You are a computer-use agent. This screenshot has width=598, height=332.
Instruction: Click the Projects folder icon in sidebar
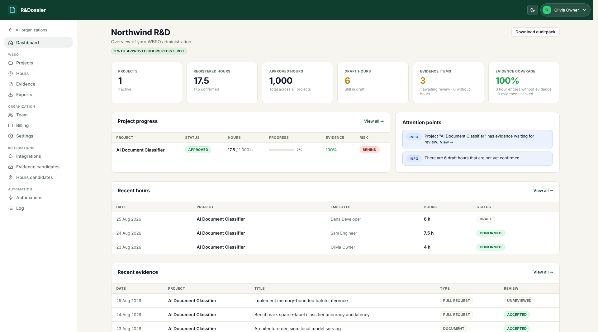coord(11,63)
